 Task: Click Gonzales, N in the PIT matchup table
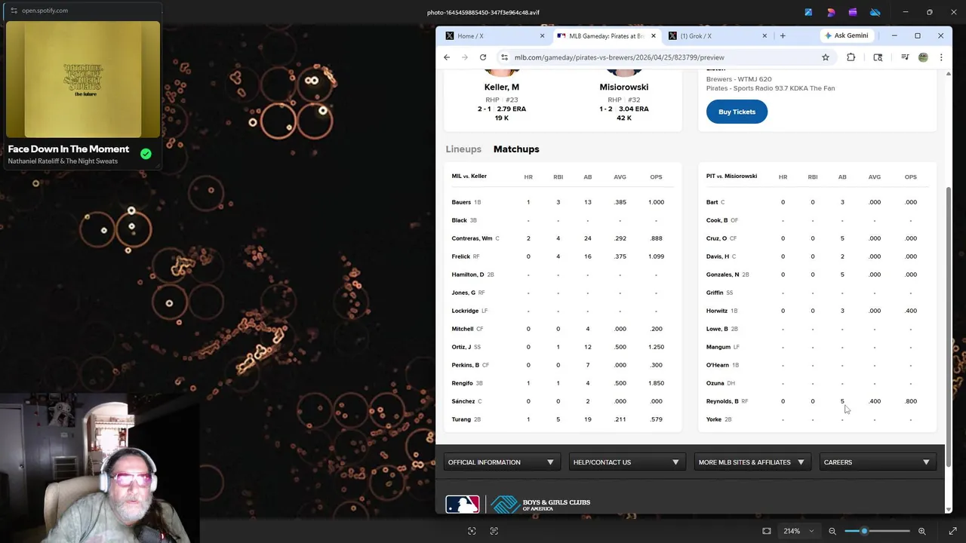click(x=723, y=275)
